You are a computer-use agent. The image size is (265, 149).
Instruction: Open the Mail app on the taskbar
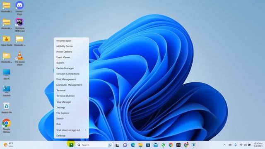(156, 145)
